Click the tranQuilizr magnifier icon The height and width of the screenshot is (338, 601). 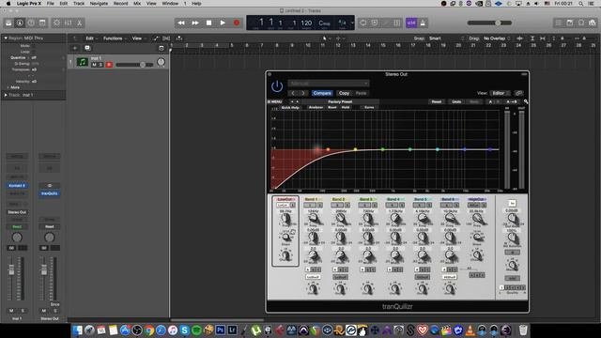[x=526, y=102]
